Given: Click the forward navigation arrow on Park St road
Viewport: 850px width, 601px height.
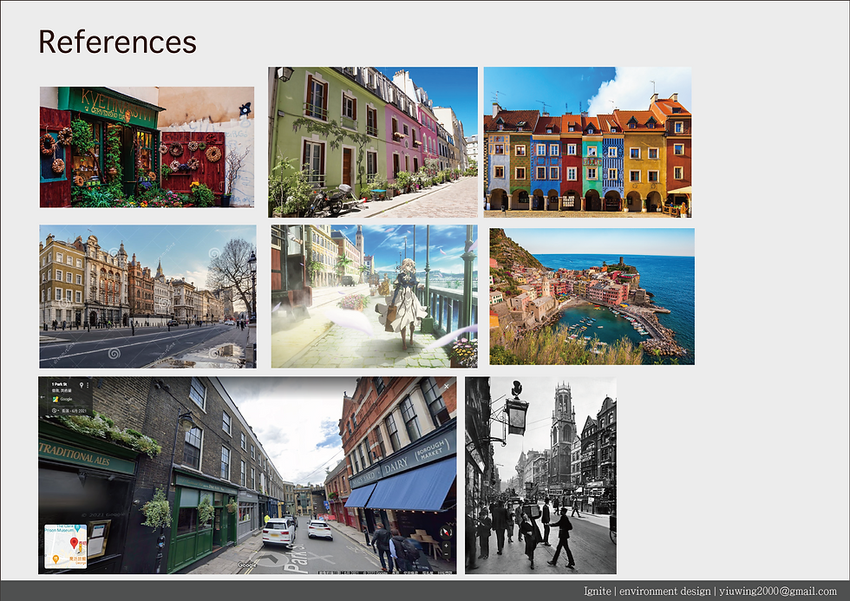Looking at the screenshot, I should click(x=271, y=558).
